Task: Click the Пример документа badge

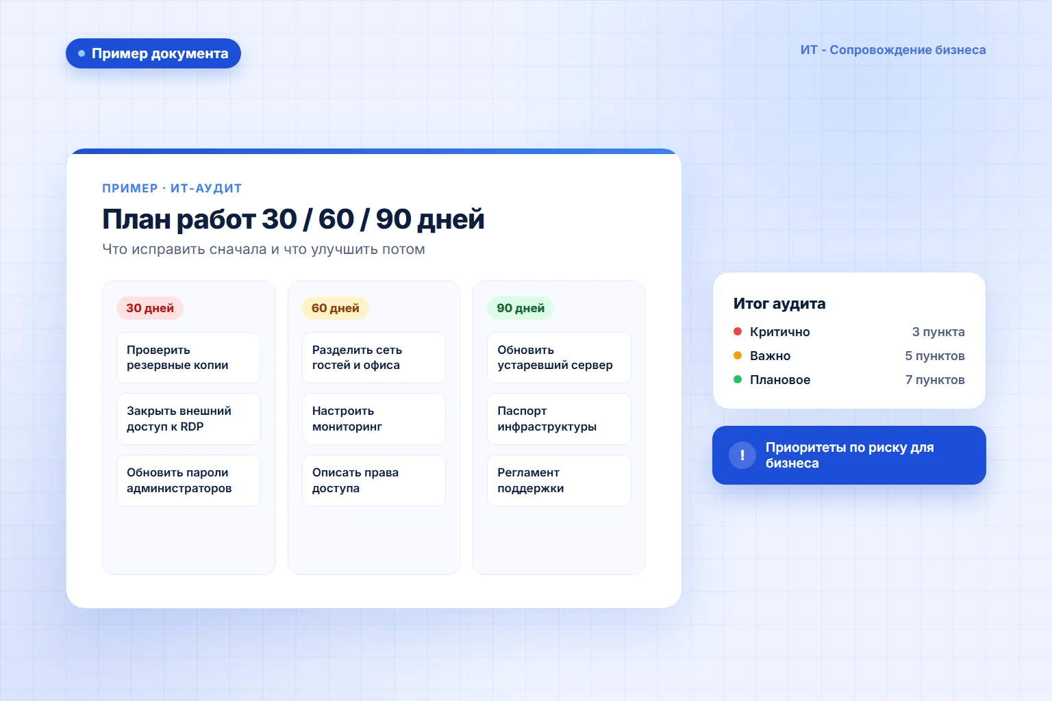Action: click(x=153, y=53)
